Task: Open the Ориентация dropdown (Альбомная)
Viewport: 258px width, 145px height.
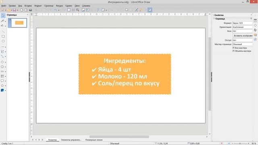Action: pos(242,27)
